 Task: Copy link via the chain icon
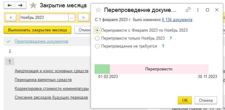pyautogui.click(x=188, y=10)
